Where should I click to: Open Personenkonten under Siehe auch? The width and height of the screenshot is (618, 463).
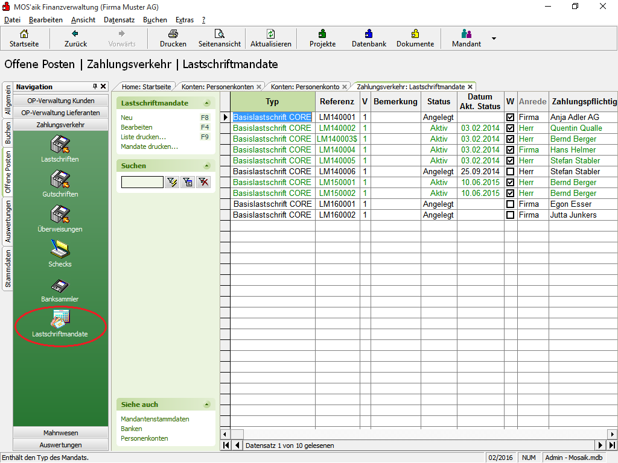pyautogui.click(x=144, y=438)
